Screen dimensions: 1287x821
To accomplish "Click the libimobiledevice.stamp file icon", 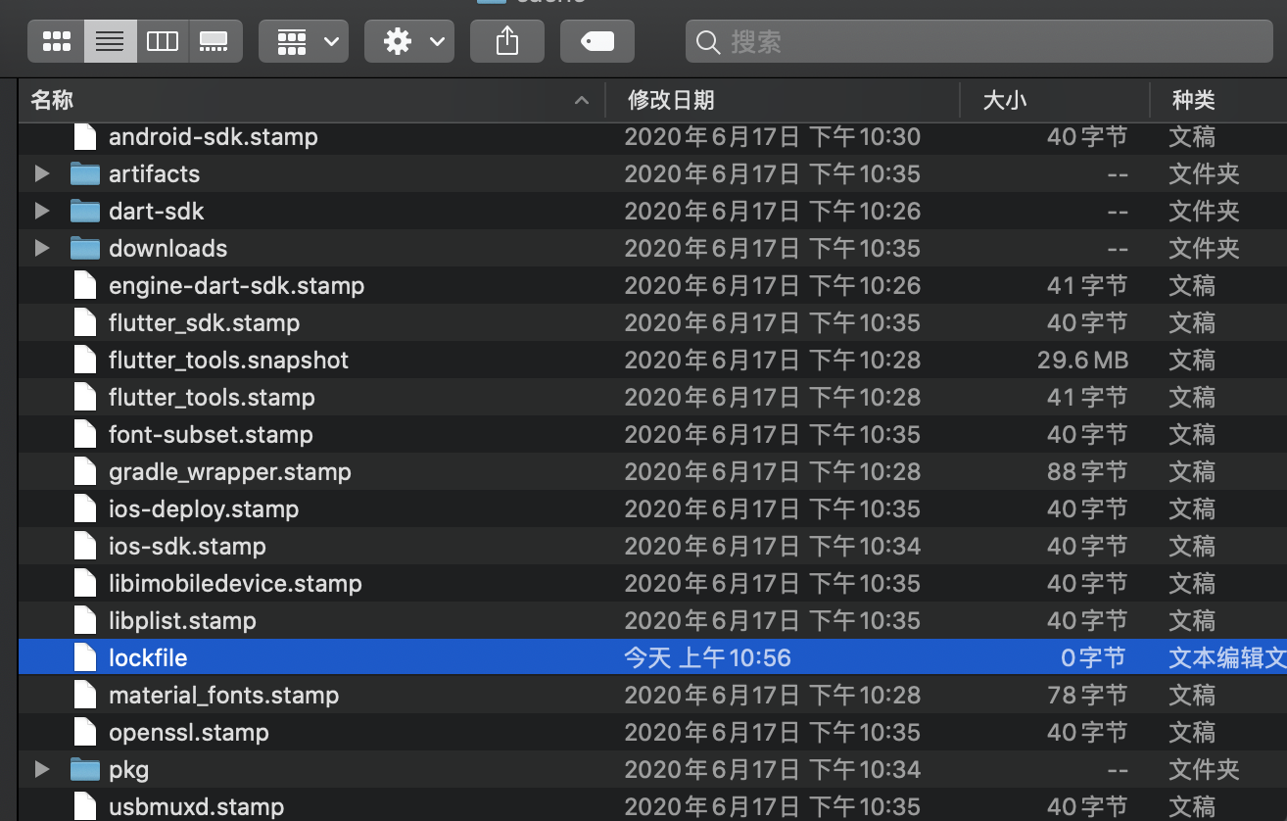I will tap(86, 583).
